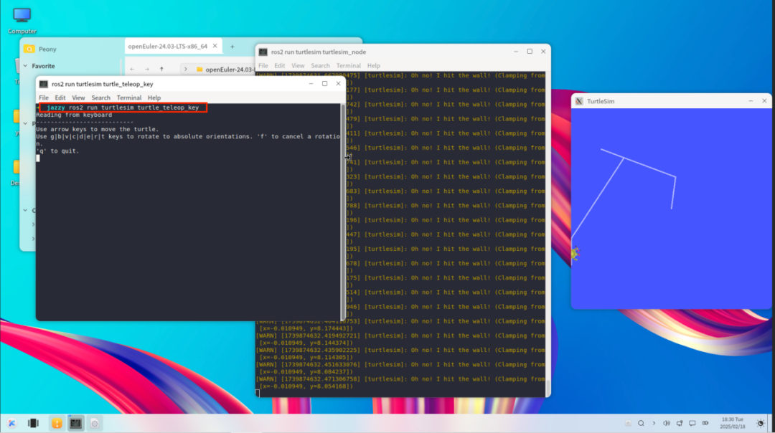Go back in Peony file manager

(x=132, y=69)
